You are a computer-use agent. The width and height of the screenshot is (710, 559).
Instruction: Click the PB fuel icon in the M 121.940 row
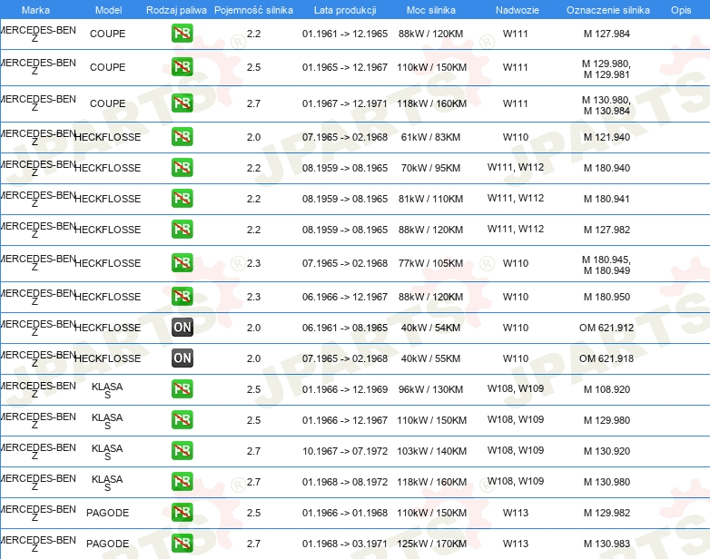click(182, 137)
